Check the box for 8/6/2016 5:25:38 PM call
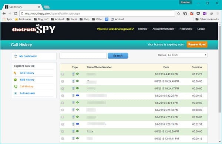This screenshot has width=222, height=144. (x=63, y=110)
